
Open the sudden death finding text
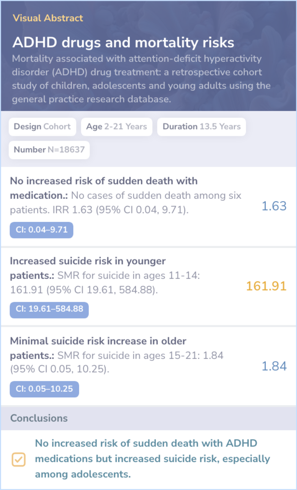tap(125, 195)
